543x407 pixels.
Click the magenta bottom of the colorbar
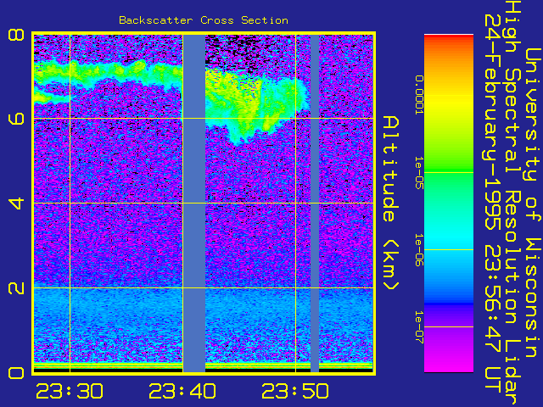coord(449,362)
